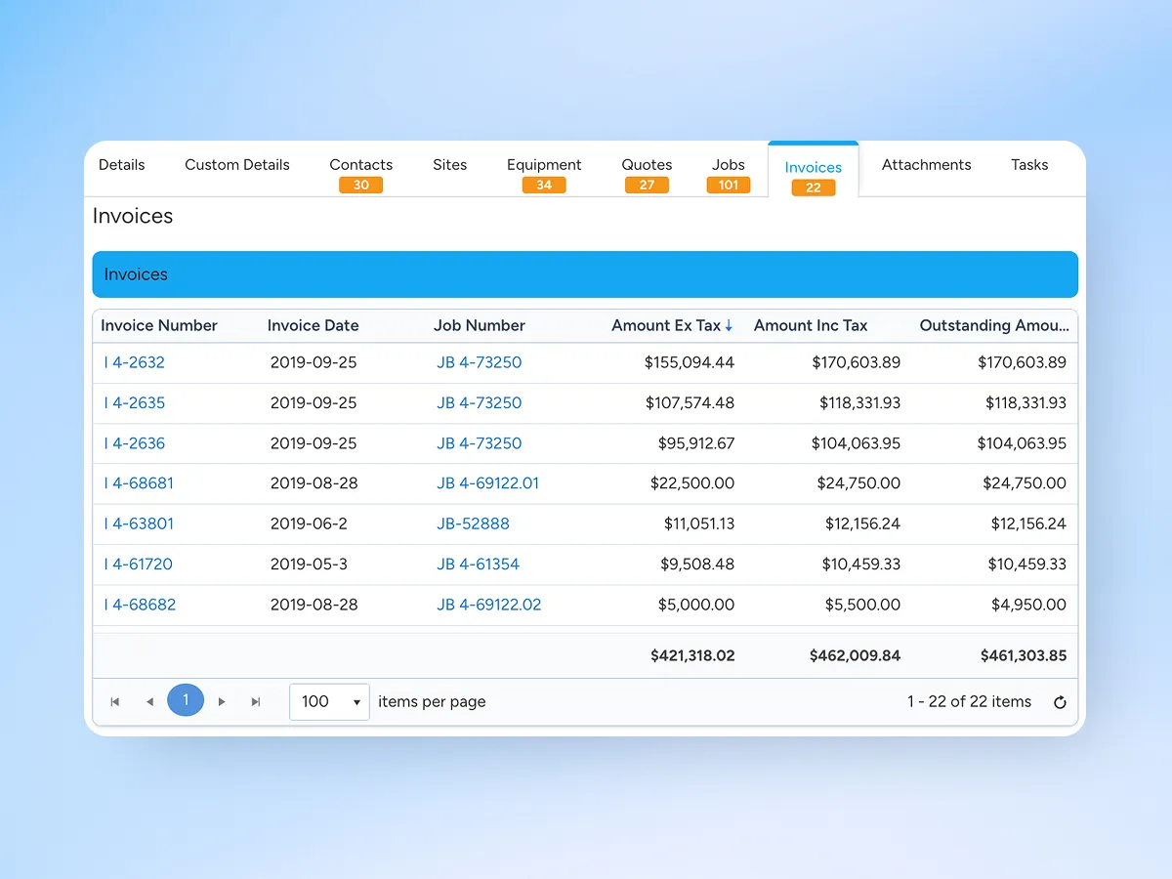
Task: Switch to the Details tab
Action: tap(122, 165)
